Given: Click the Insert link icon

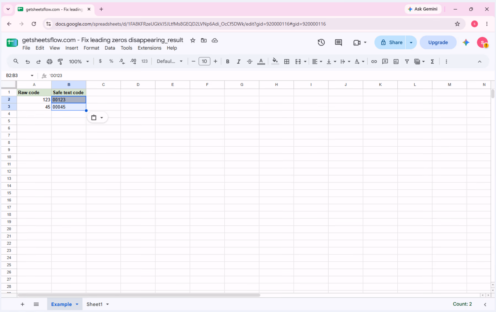Looking at the screenshot, I should coord(374,61).
